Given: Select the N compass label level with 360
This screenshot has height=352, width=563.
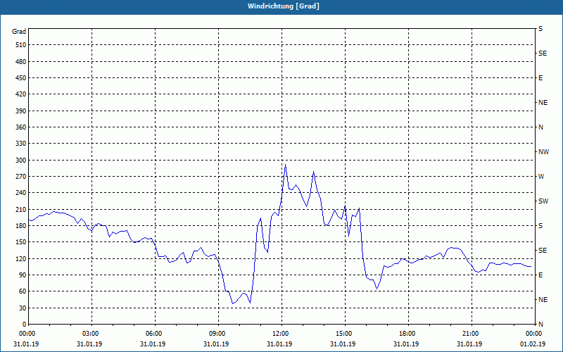Looking at the screenshot, I should 540,127.
